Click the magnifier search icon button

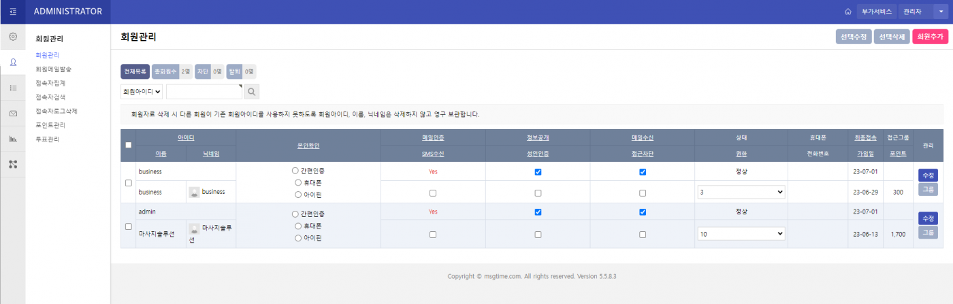[252, 91]
